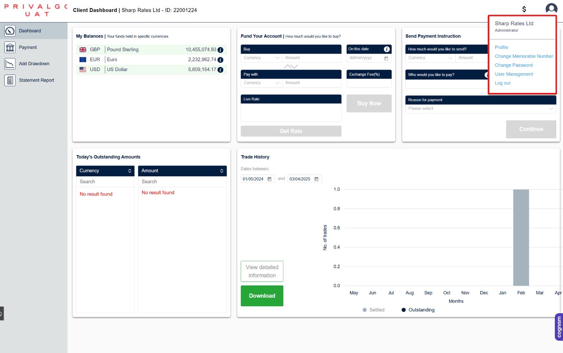The width and height of the screenshot is (563, 353).
Task: Click the user profile avatar icon
Action: (551, 9)
